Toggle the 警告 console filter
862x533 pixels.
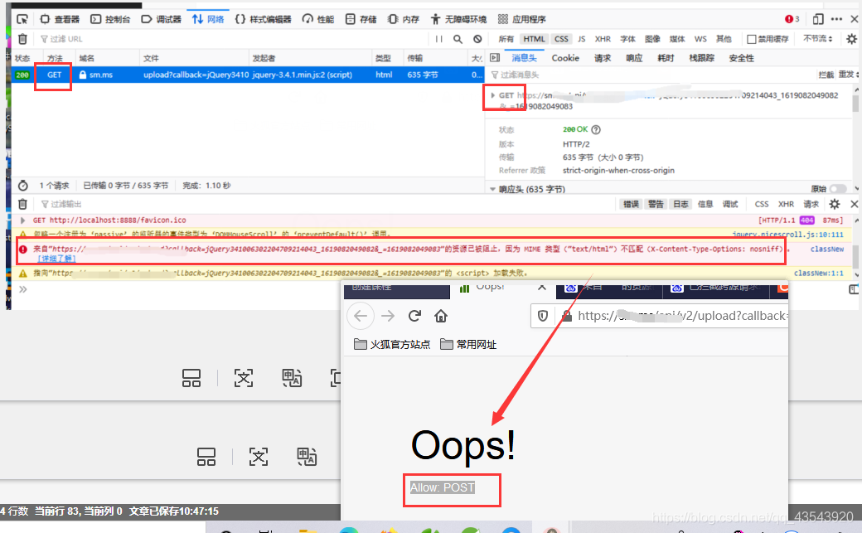point(656,204)
